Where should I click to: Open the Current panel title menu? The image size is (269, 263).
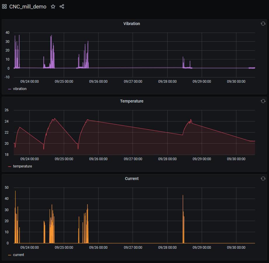[131, 179]
